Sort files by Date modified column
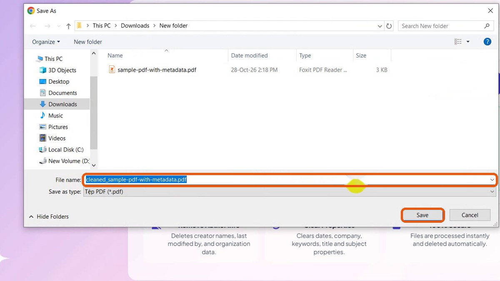500x281 pixels. point(249,55)
